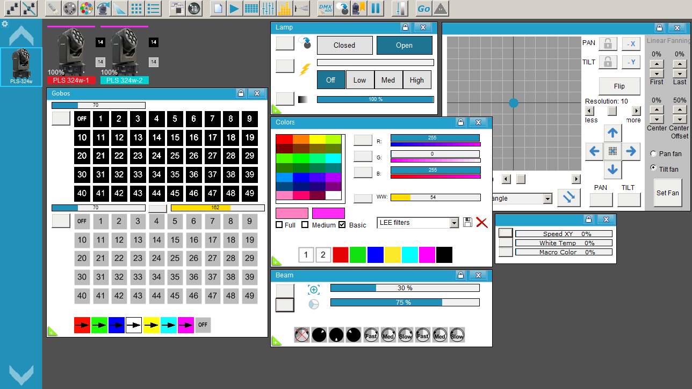Image resolution: width=692 pixels, height=389 pixels.
Task: Expand the Colors panel with green corner plus
Action: click(276, 261)
